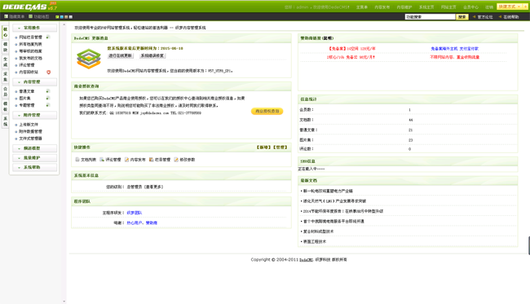
Task: Click the arrow icon beside 官方论坛
Action: 474,16
